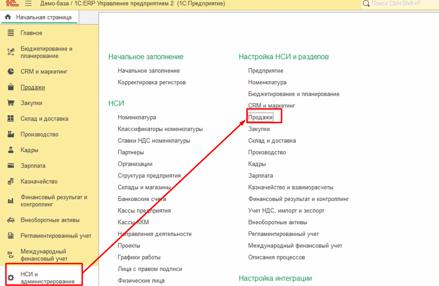Click the hamburger main menu icon
Image resolution: width=439 pixels, height=286 pixels.
(28, 4)
